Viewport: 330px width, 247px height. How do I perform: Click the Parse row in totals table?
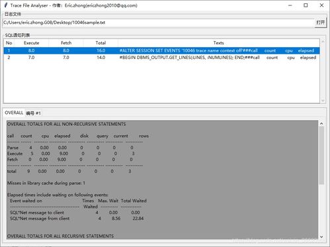pyautogui.click(x=70, y=148)
